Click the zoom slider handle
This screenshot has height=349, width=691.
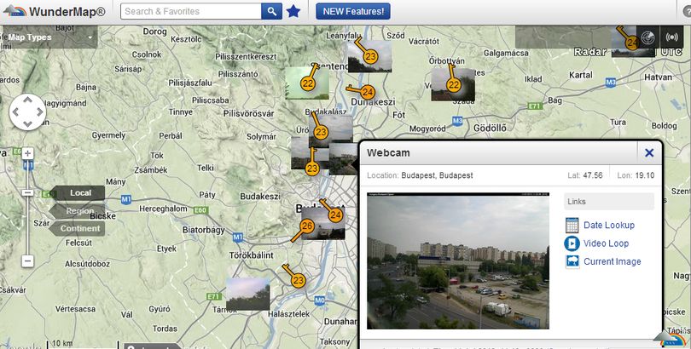[x=28, y=192]
